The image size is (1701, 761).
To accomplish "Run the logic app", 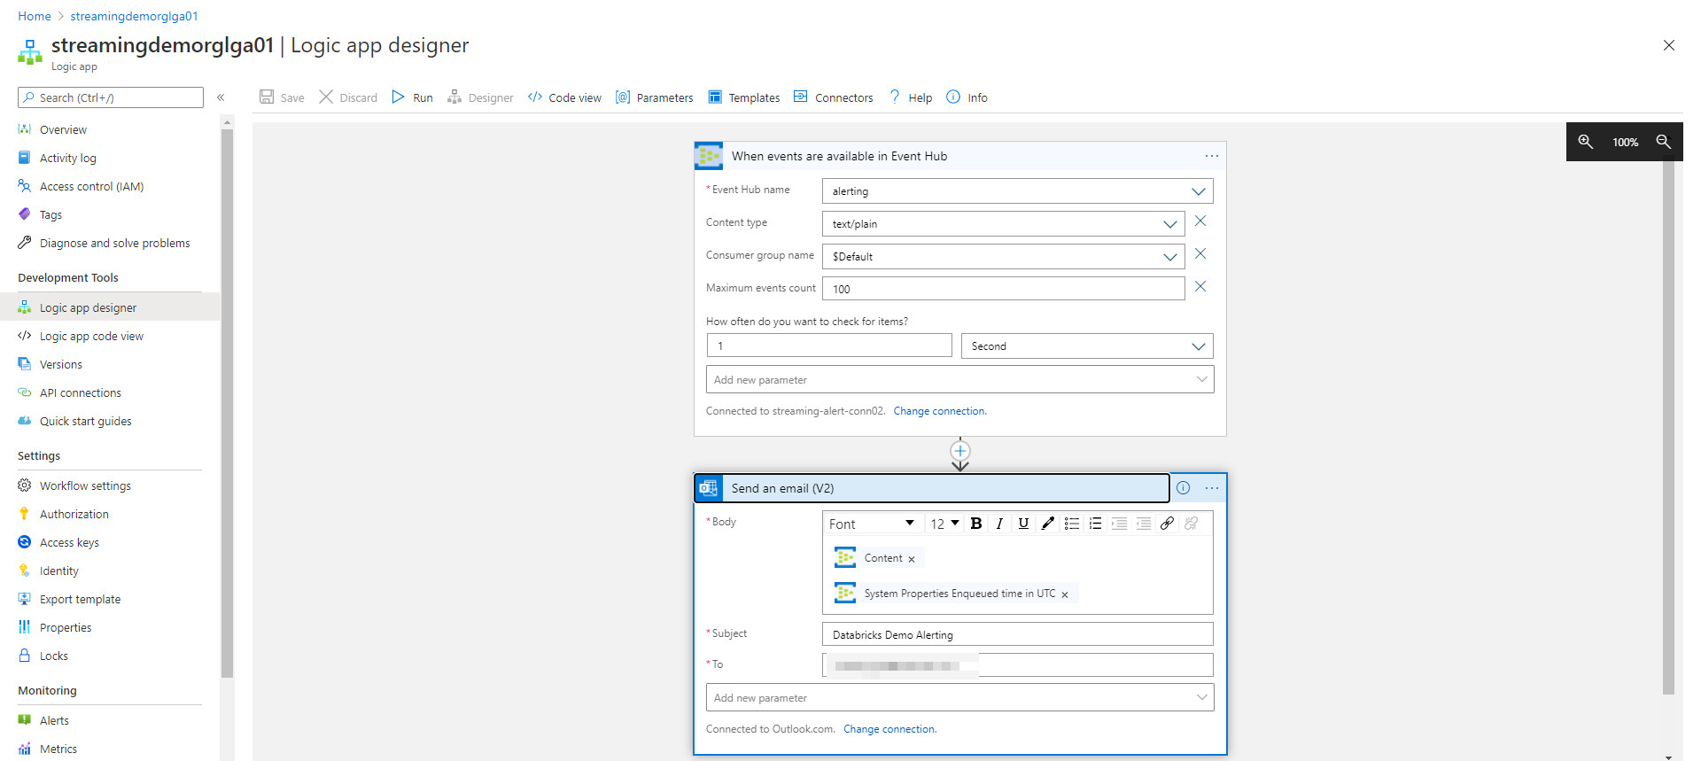I will [413, 97].
